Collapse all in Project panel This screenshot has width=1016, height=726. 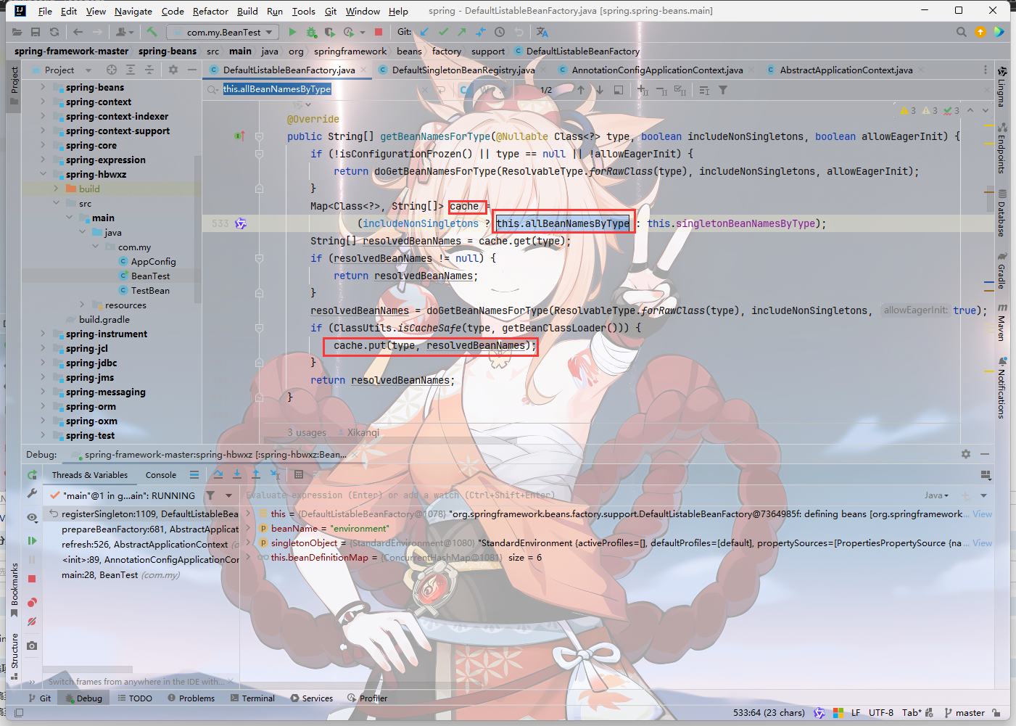149,70
